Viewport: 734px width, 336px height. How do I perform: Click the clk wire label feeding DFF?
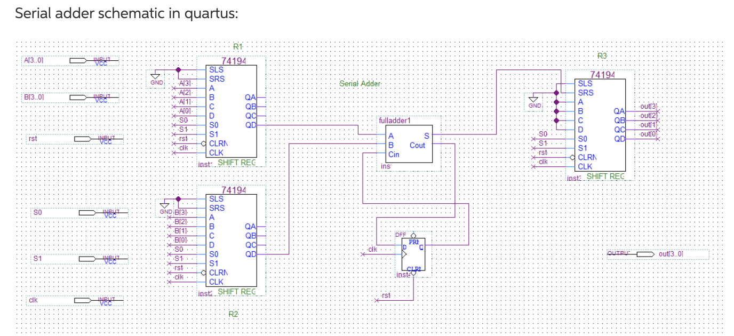coord(372,249)
